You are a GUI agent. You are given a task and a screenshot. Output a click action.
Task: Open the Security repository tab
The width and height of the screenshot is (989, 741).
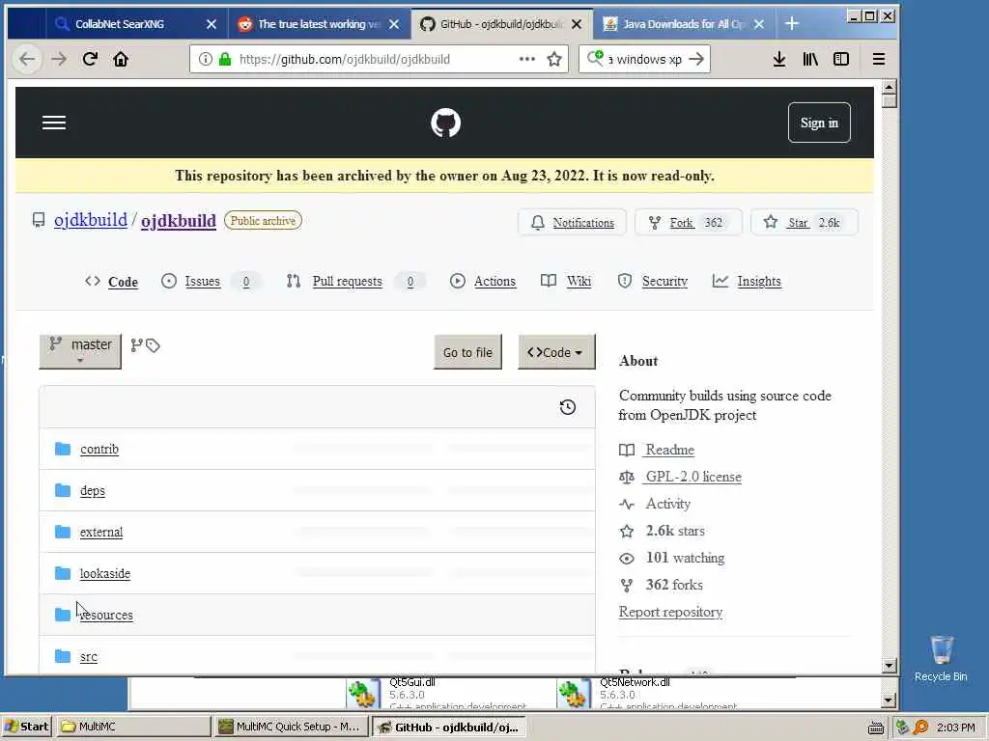(653, 281)
